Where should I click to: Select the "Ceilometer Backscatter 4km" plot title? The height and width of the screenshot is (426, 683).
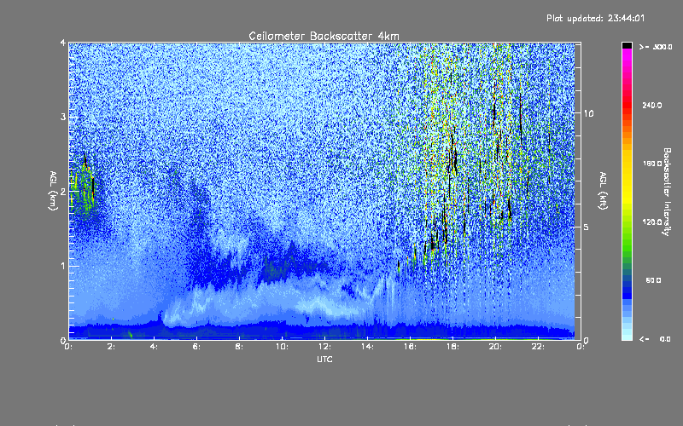[x=324, y=36]
